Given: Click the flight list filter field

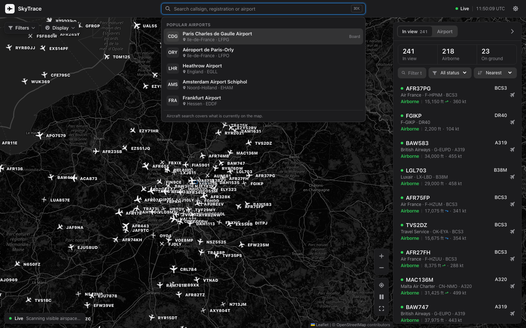Looking at the screenshot, I should click(412, 73).
